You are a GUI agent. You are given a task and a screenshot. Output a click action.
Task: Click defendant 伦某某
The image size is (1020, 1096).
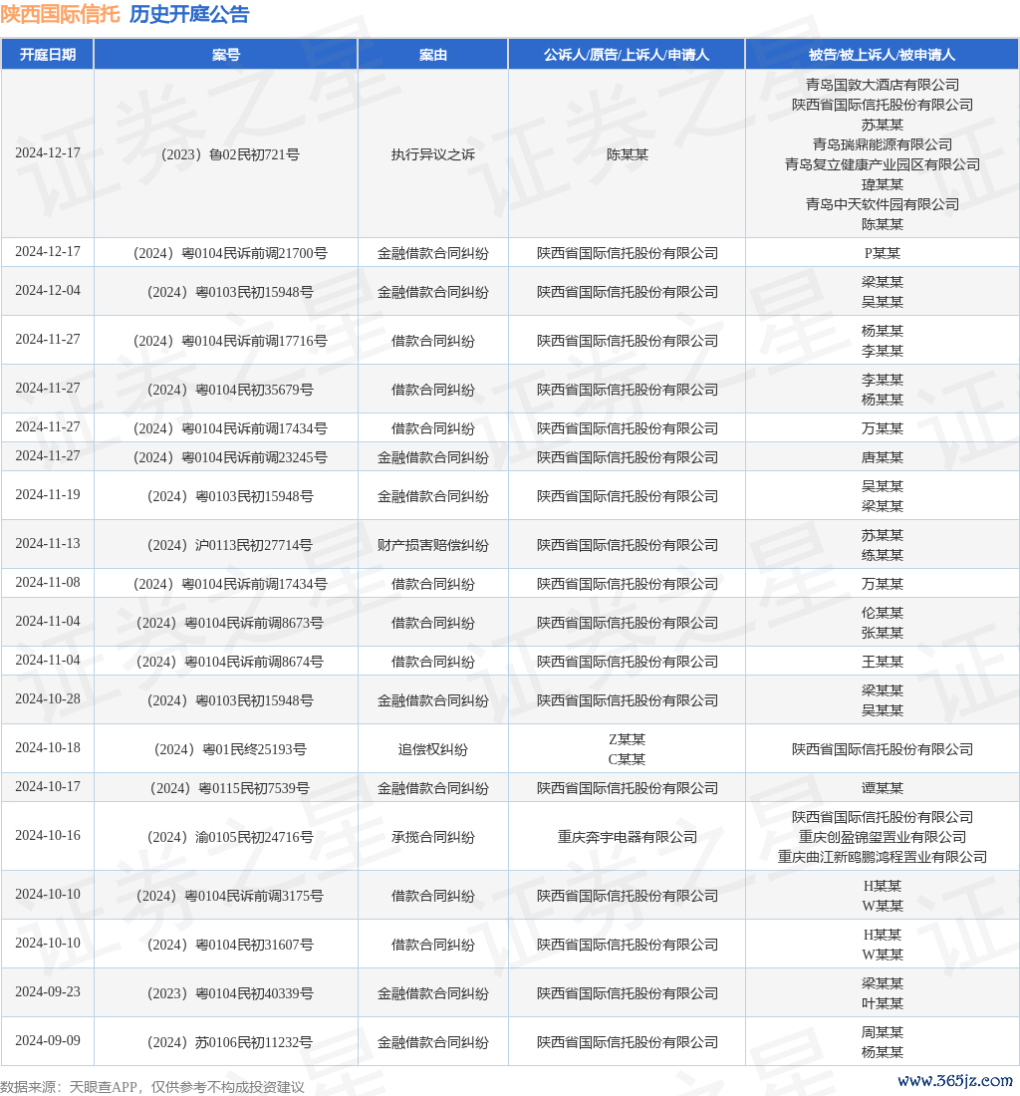883,613
